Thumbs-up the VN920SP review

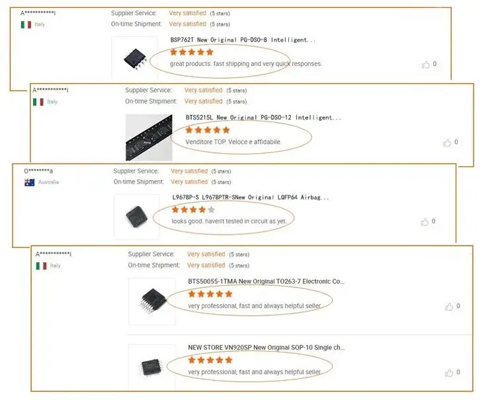(x=449, y=373)
